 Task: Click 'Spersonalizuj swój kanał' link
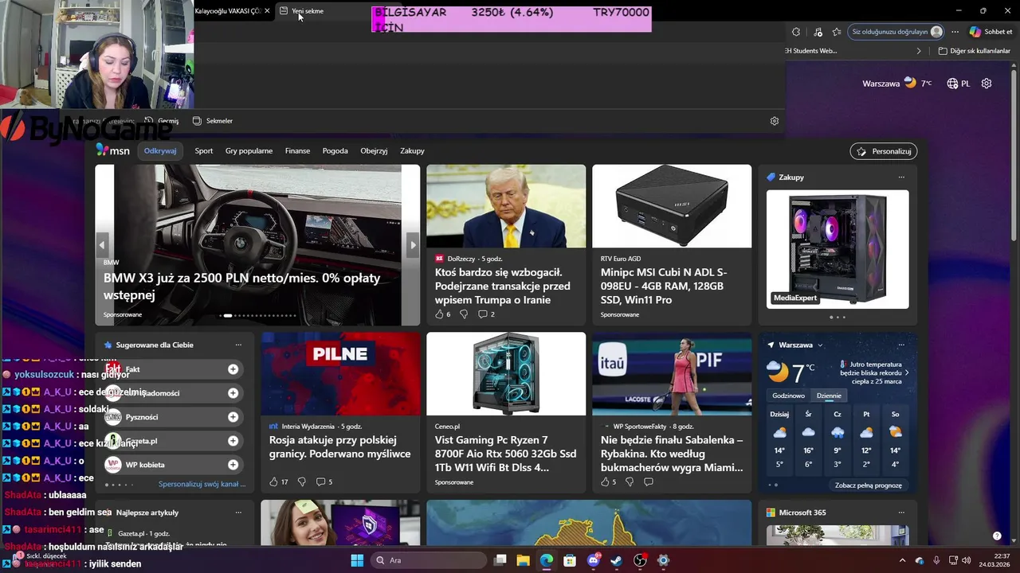[202, 484]
